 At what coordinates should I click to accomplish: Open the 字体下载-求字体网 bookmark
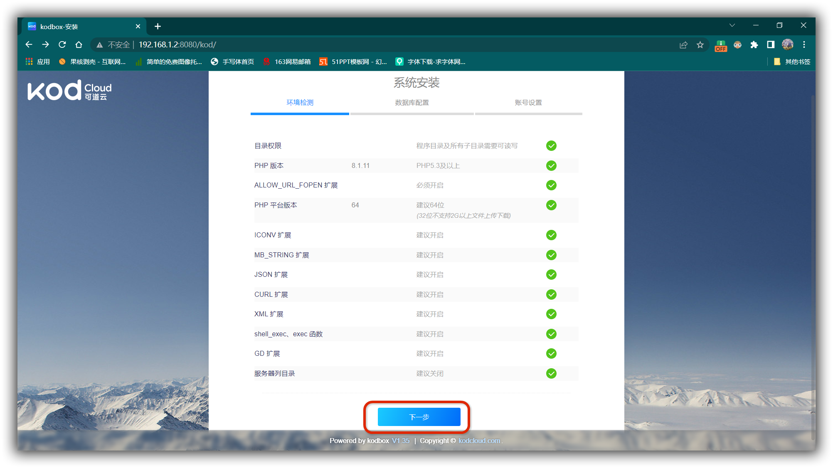pyautogui.click(x=430, y=62)
